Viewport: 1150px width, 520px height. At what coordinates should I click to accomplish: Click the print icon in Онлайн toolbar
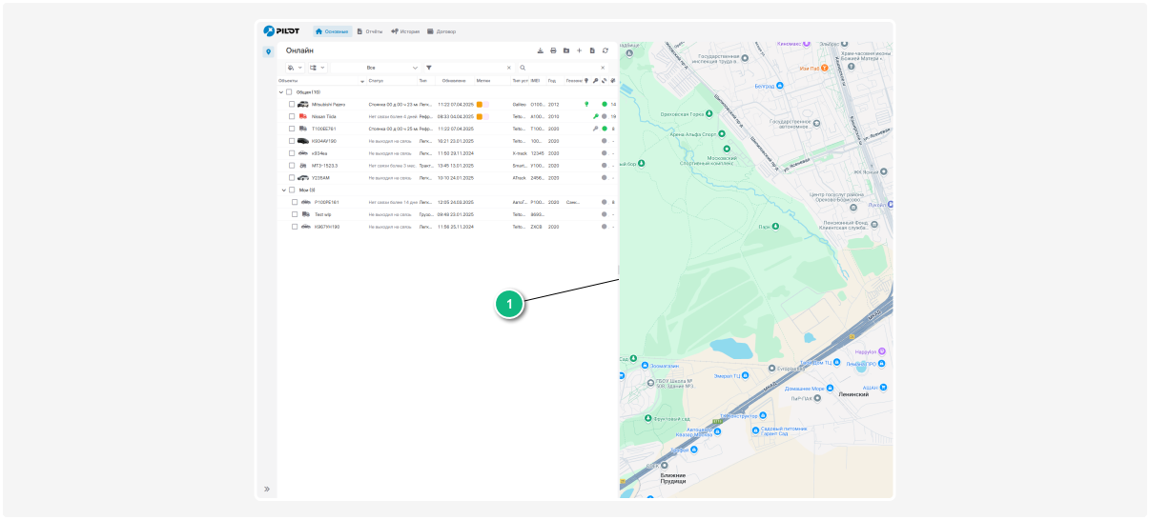(553, 50)
